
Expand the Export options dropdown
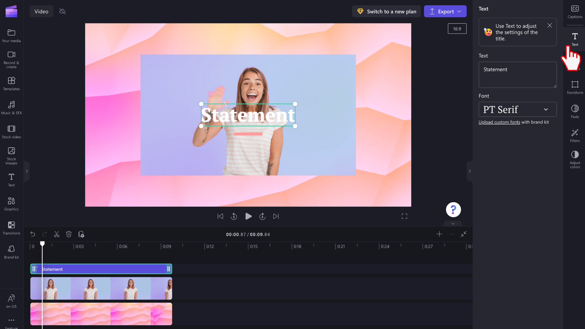[460, 11]
